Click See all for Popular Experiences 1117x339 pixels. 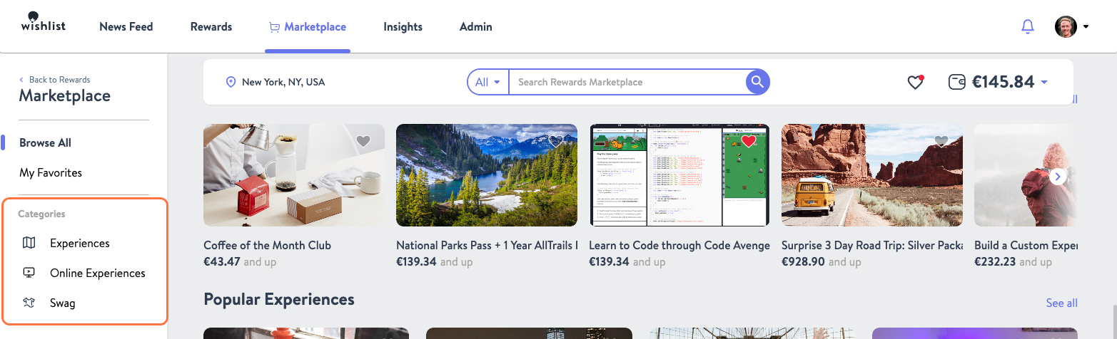(x=1062, y=303)
